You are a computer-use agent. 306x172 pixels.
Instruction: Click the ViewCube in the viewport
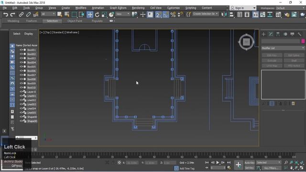click(246, 42)
